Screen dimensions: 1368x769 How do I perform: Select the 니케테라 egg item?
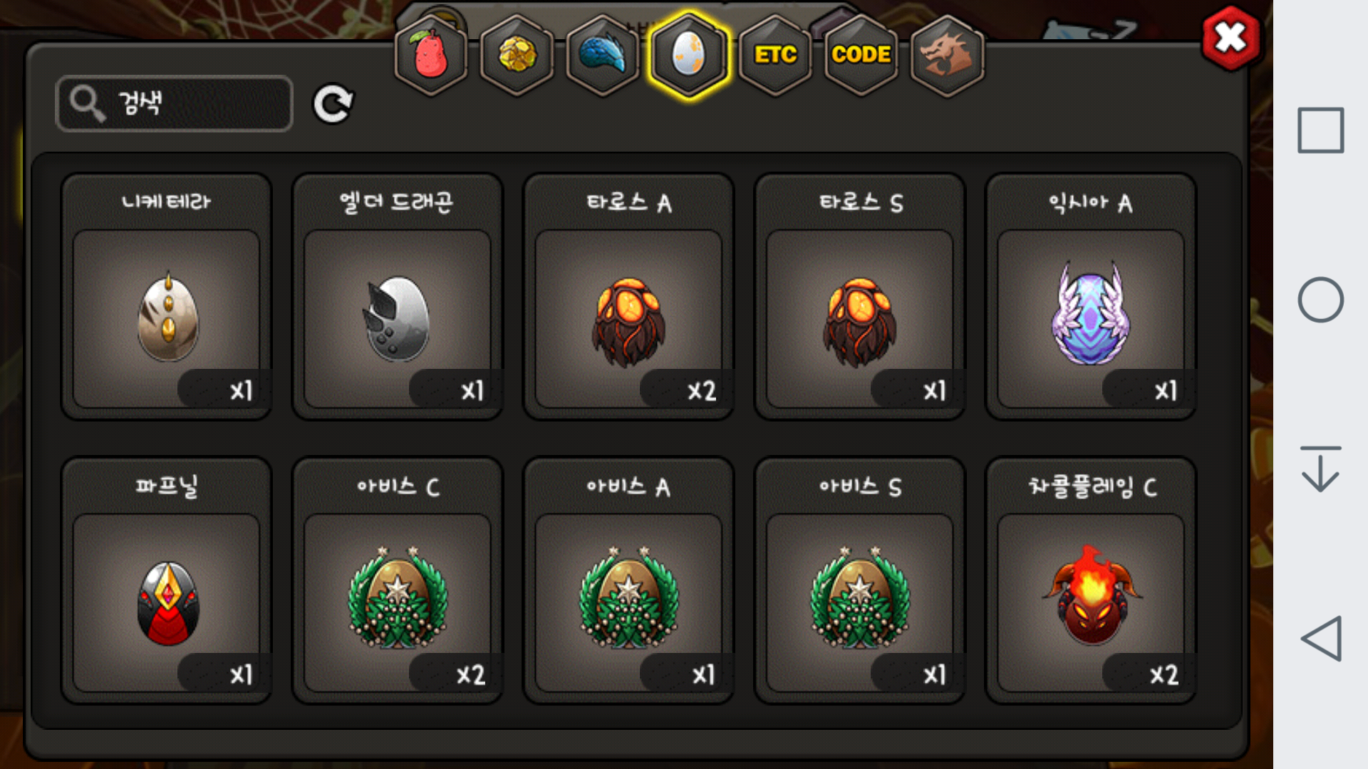click(x=167, y=296)
